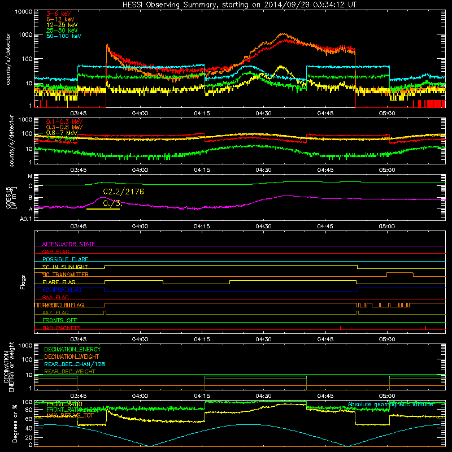Click '04:15' under the top keV panel
This screenshot has height=452, width=452.
(x=202, y=114)
